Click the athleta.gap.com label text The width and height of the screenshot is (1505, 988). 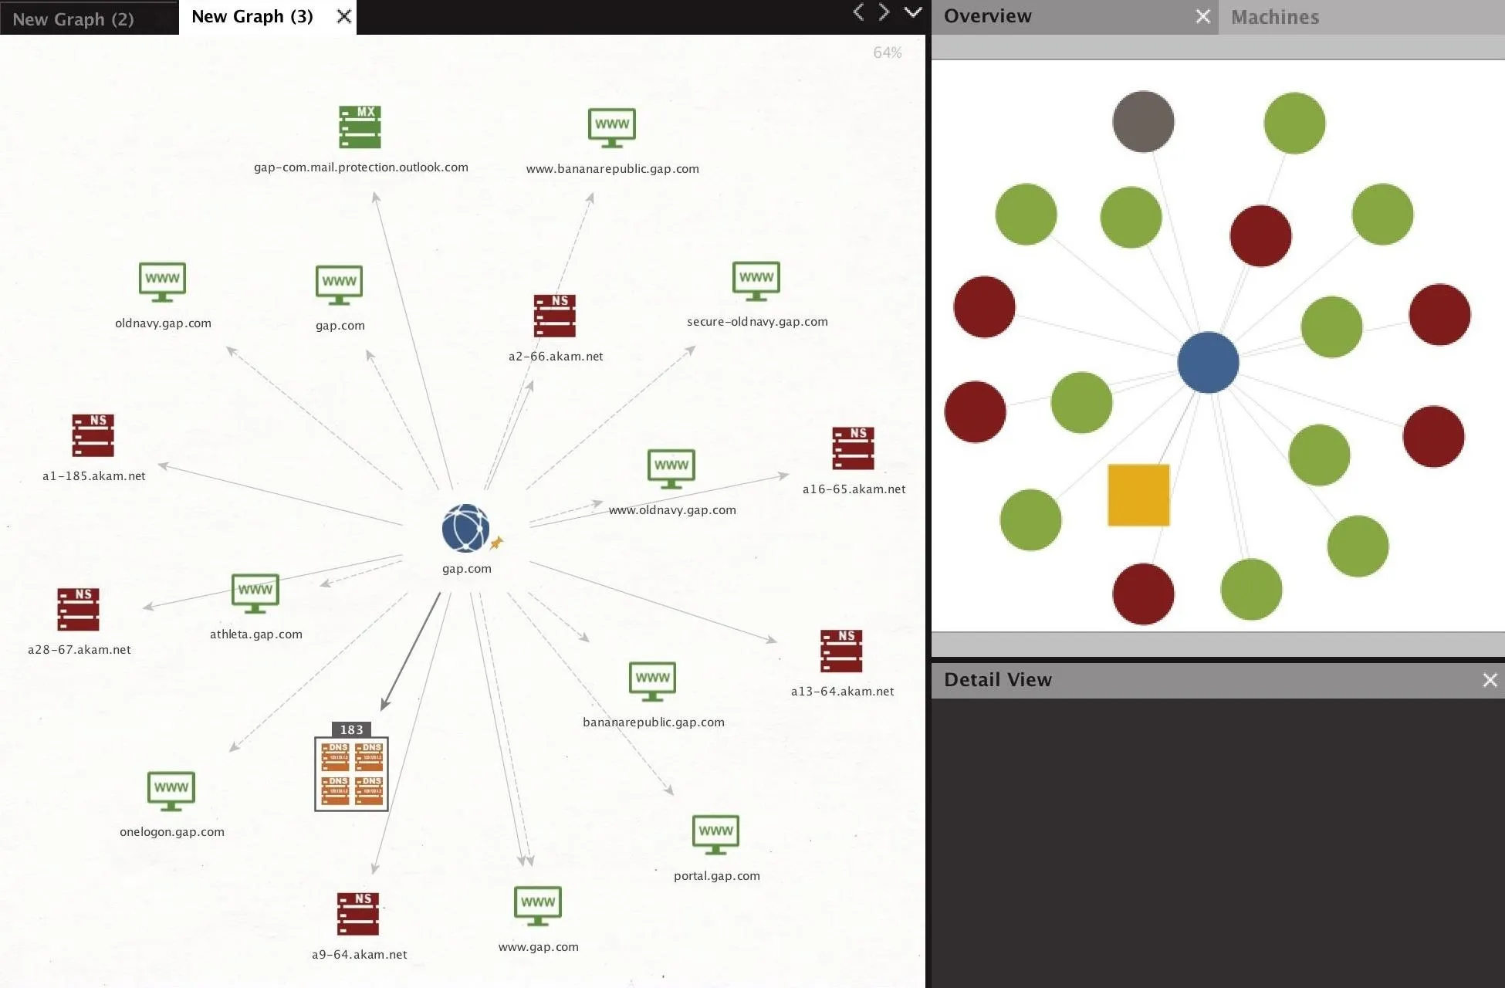[256, 634]
